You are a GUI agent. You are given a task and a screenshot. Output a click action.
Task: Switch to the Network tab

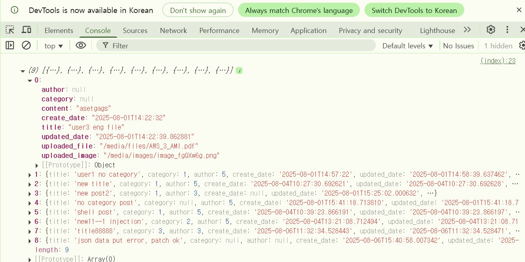coord(173,31)
